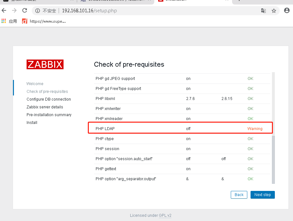This screenshot has width=293, height=221.
Task: Click the PHP xmlreader row label
Action: pyautogui.click(x=109, y=119)
